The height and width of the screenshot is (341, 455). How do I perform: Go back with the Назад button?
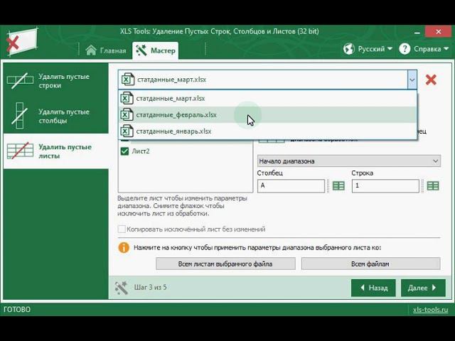point(373,288)
